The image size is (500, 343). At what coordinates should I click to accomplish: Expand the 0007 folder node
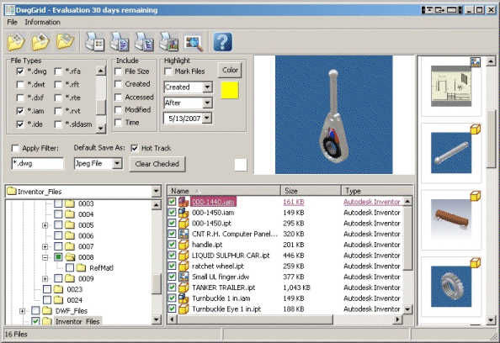(45, 247)
